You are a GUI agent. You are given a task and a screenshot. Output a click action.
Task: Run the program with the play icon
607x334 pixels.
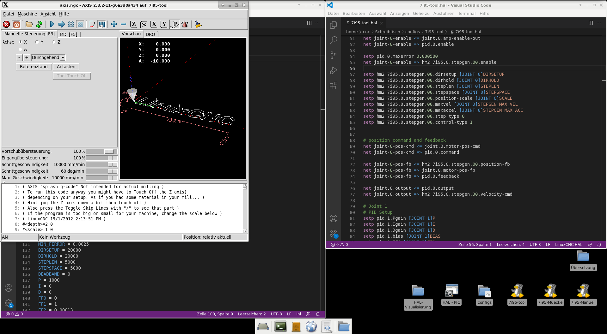pos(52,24)
